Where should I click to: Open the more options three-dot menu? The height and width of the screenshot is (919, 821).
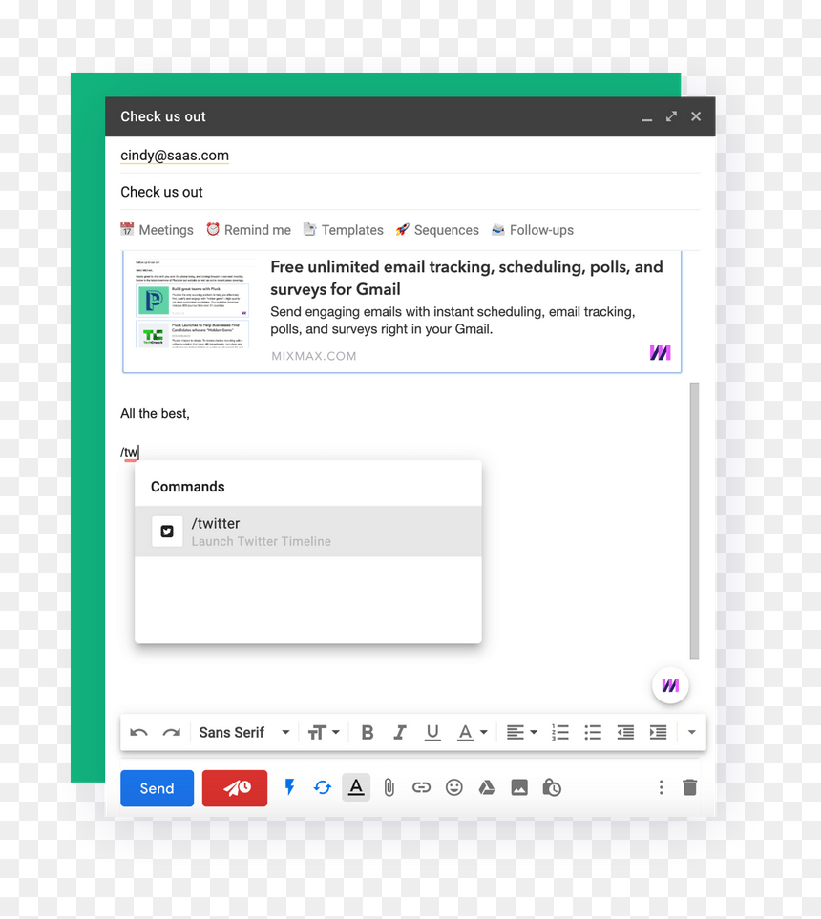661,787
